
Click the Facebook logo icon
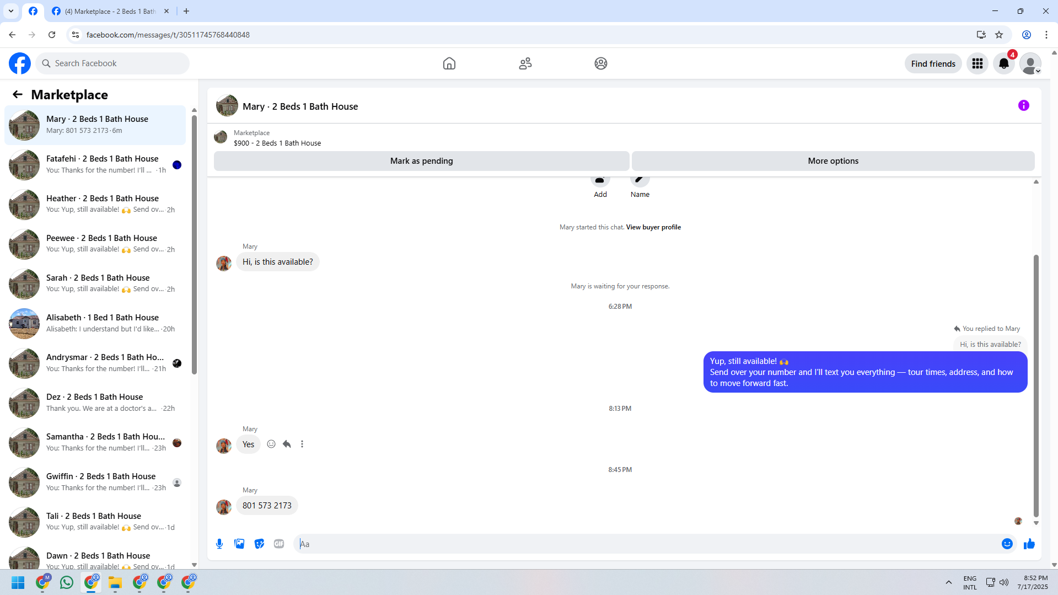pyautogui.click(x=20, y=63)
